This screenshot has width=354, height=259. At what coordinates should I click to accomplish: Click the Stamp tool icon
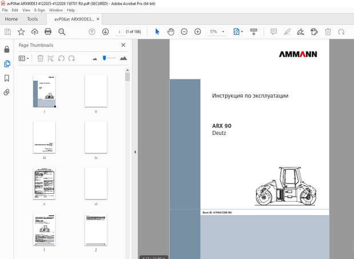click(314, 31)
